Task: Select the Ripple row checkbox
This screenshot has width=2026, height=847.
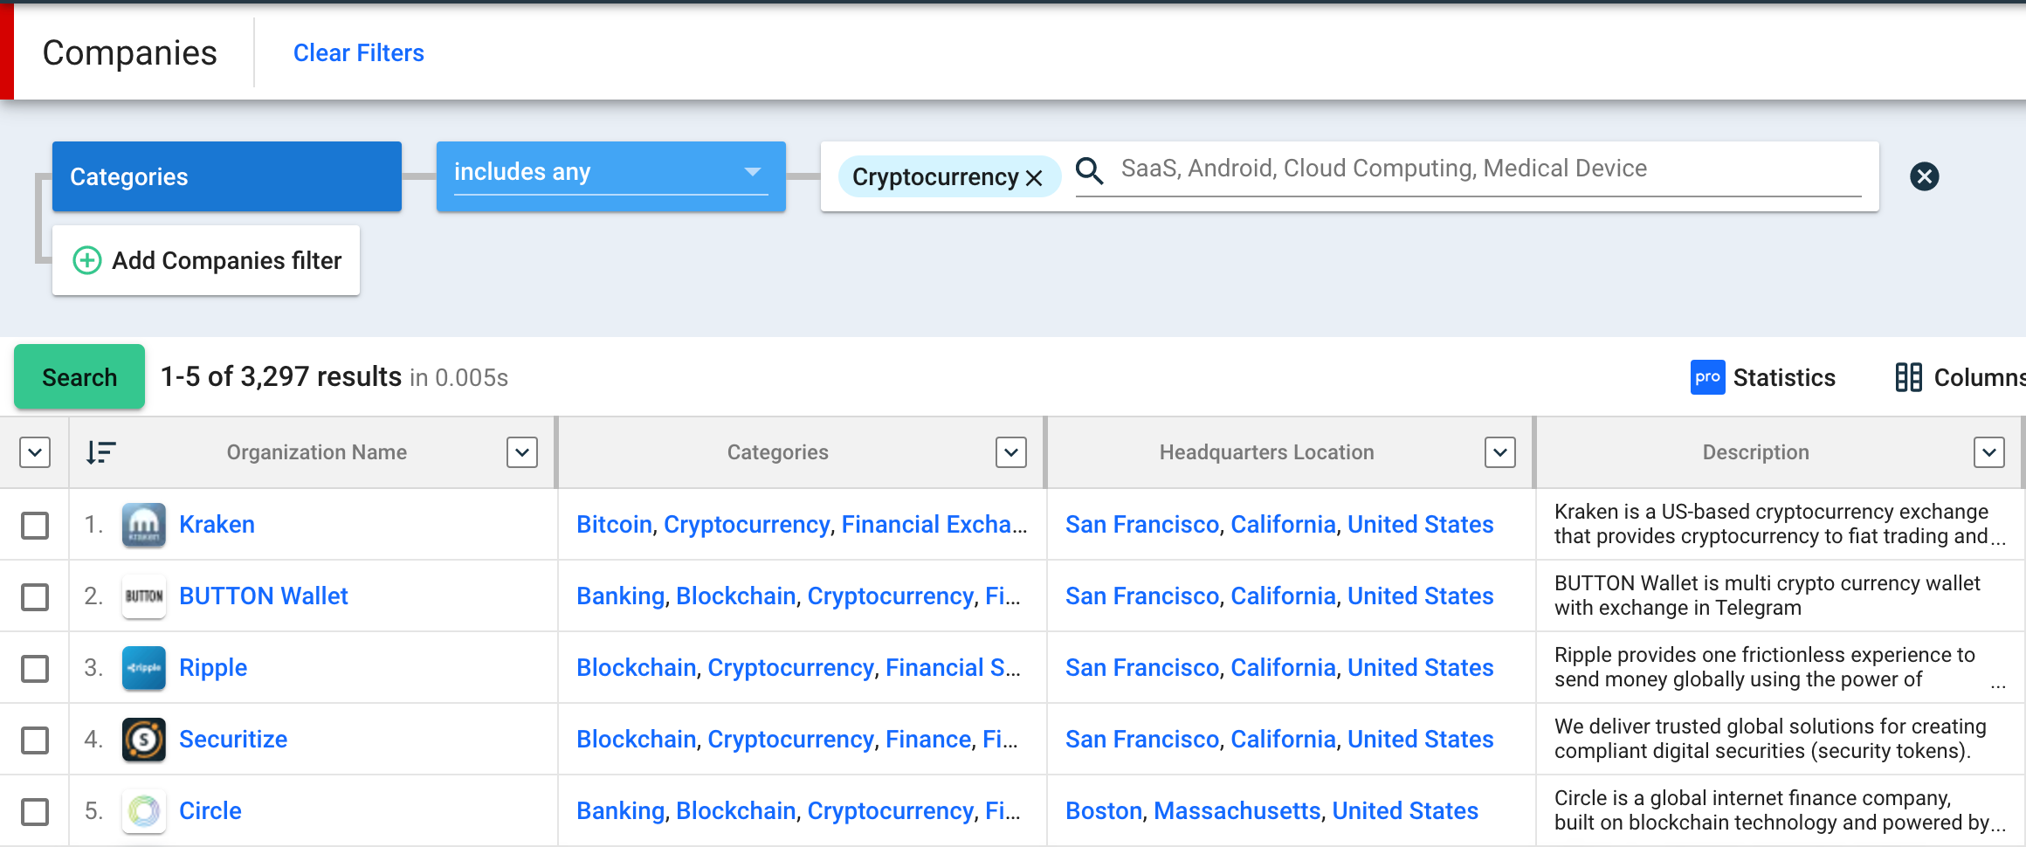Action: [x=35, y=668]
